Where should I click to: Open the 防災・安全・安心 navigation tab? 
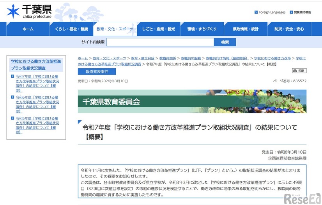point(289,29)
